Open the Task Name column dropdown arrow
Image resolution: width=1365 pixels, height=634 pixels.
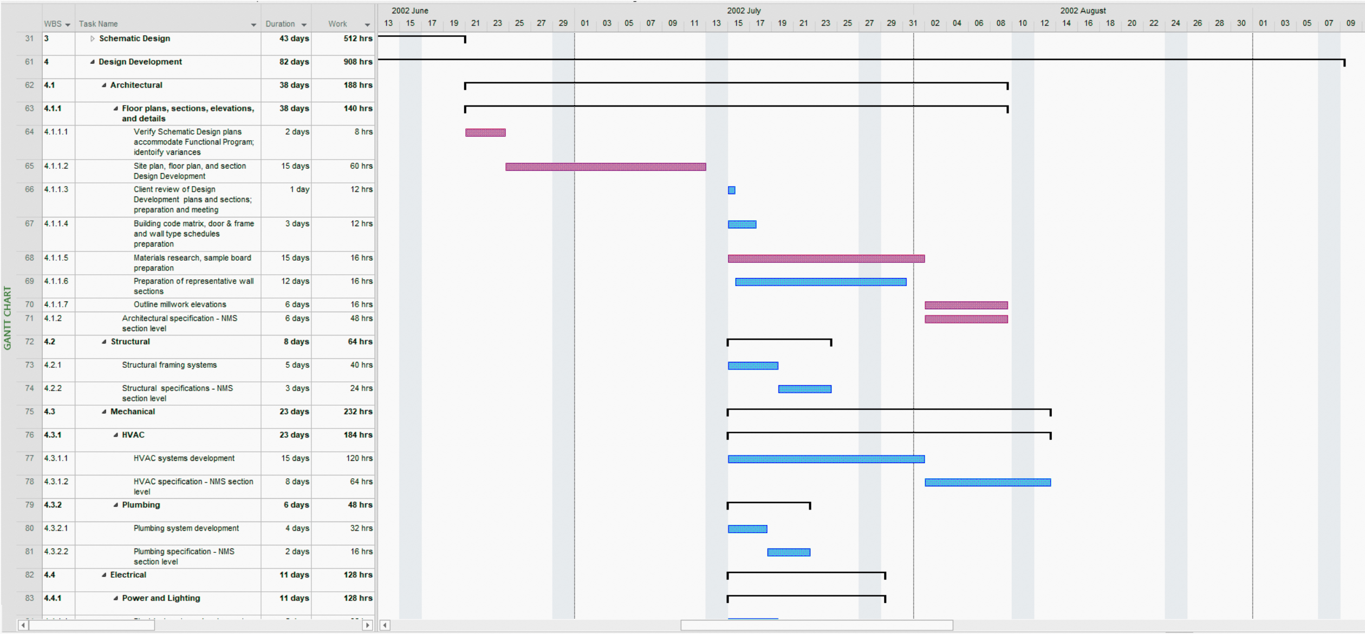coord(253,24)
